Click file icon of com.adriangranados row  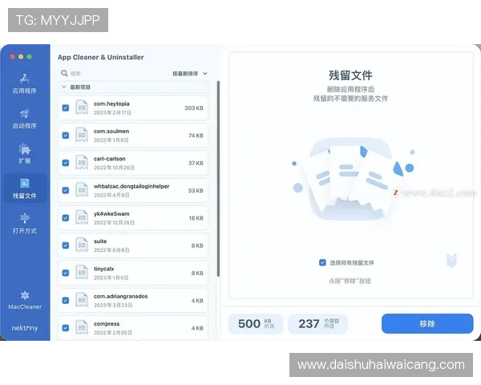click(82, 300)
